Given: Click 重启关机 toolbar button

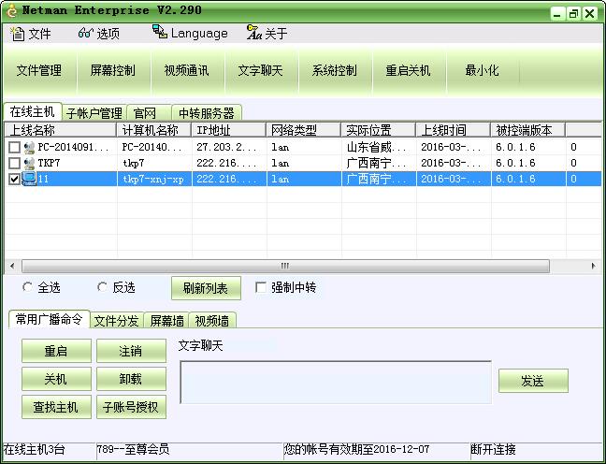Looking at the screenshot, I should pyautogui.click(x=408, y=70).
